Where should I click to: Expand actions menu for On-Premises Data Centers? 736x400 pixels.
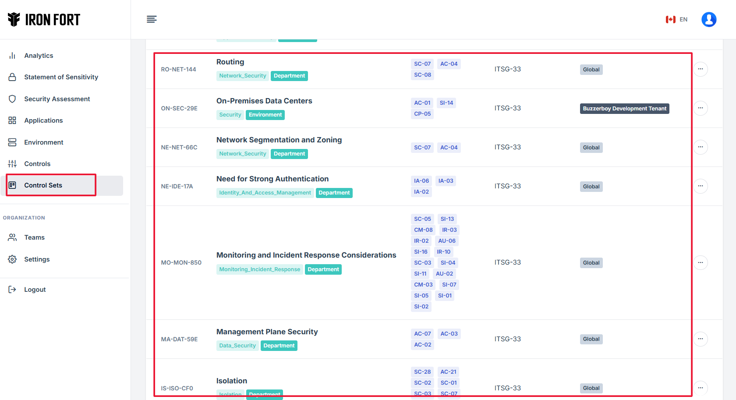click(700, 108)
